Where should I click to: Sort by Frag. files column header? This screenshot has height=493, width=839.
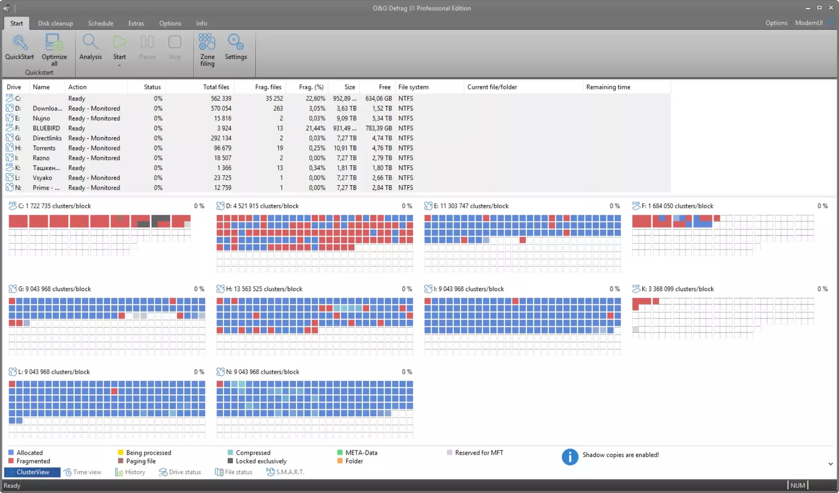(x=268, y=87)
